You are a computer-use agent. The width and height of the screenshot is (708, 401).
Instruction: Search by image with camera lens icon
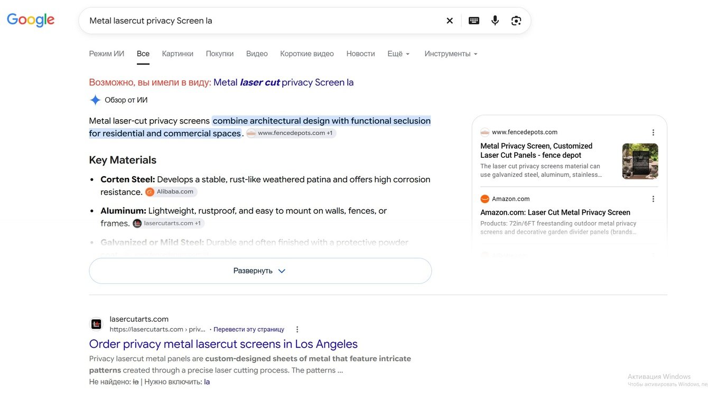pos(516,21)
